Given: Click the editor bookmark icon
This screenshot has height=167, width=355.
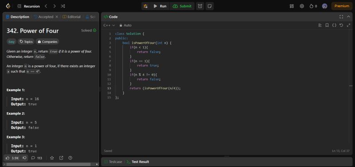Looking at the screenshot, I should [327, 25].
